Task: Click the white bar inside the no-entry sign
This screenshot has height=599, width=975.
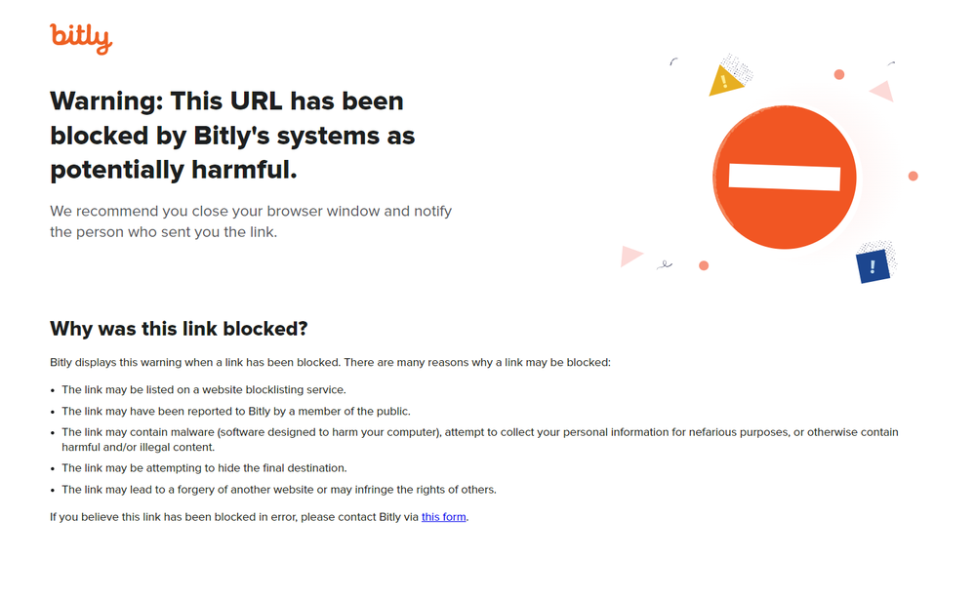Action: [x=784, y=178]
